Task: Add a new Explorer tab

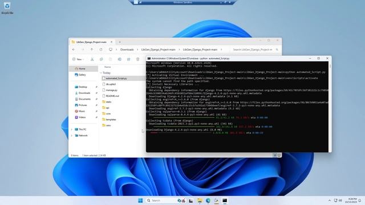Action: (120, 42)
